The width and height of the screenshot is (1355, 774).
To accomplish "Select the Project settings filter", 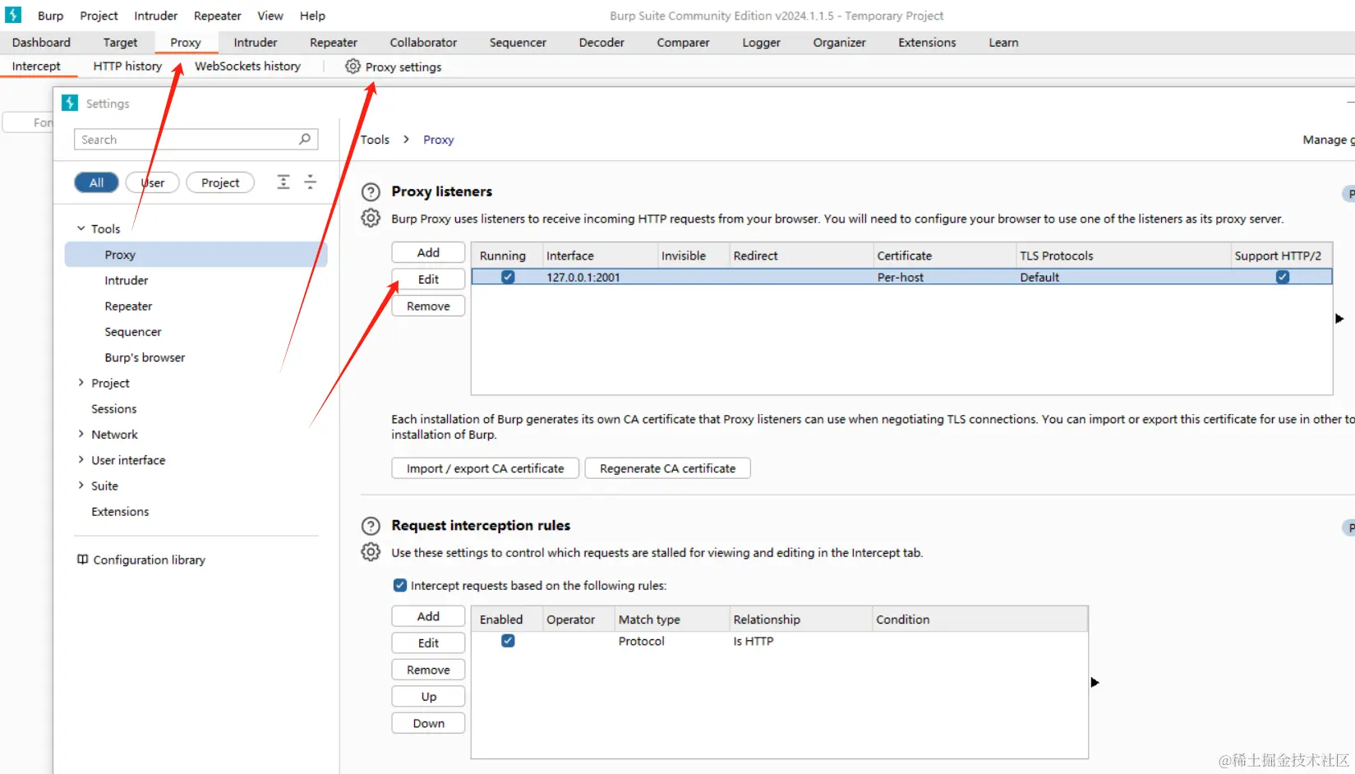I will tap(220, 182).
